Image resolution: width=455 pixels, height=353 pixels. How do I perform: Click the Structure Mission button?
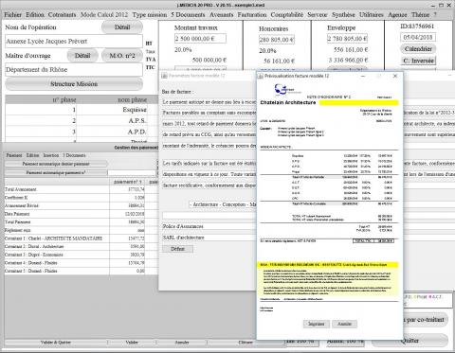[x=74, y=84]
